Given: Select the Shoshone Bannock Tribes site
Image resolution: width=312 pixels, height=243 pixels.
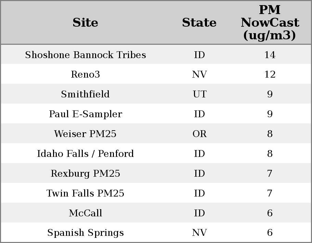Looking at the screenshot, I should pyautogui.click(x=86, y=55).
